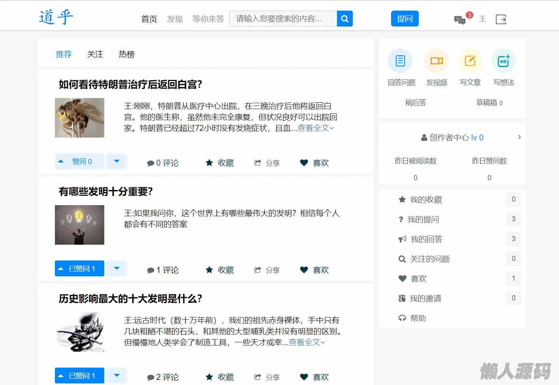The image size is (559, 385).
Task: Open the messages notification icon
Action: click(x=460, y=19)
